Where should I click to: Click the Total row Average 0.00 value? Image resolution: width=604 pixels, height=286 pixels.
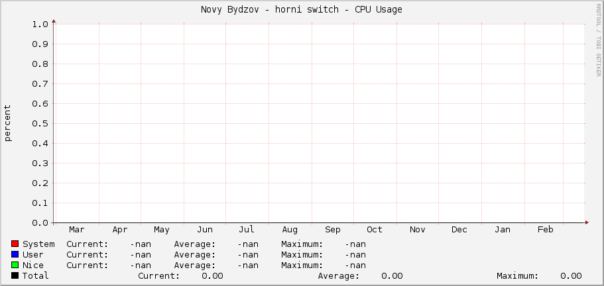pos(392,275)
